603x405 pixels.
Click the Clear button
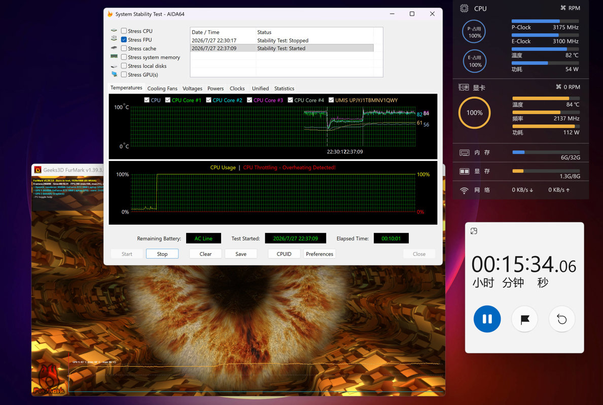pos(205,254)
